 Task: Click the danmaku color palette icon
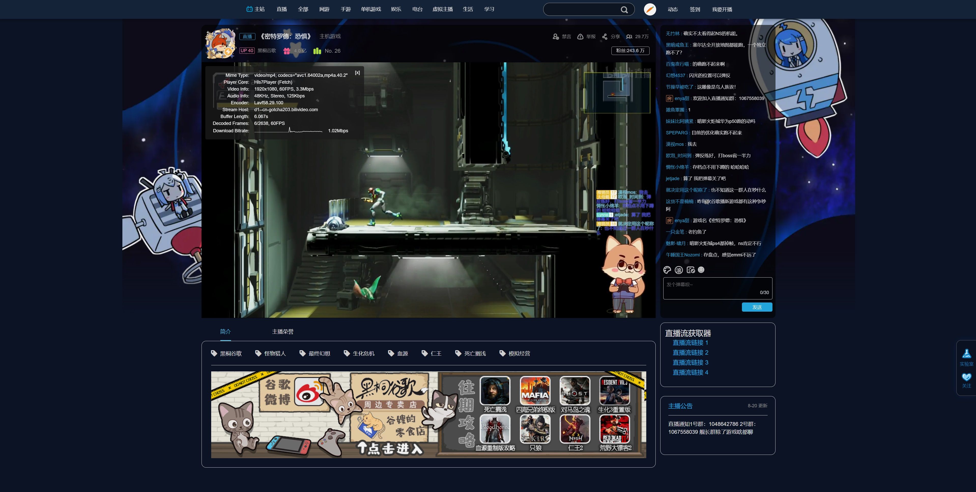click(667, 270)
